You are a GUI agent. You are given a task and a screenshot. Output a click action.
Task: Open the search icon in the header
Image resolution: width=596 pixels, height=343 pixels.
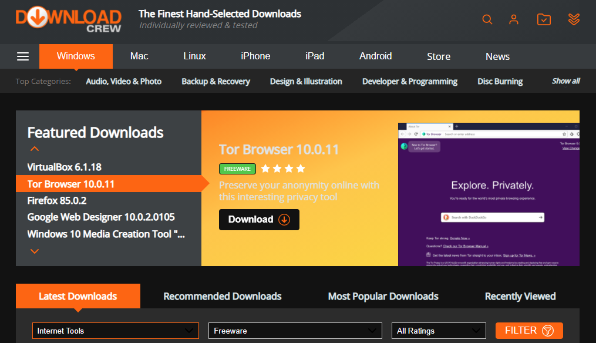[x=487, y=19]
